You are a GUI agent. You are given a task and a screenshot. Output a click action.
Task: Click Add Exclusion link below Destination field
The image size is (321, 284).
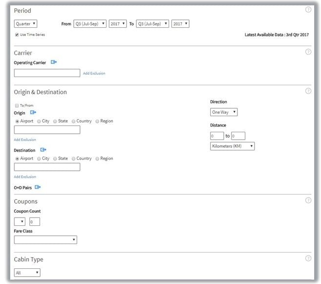[x=25, y=177]
